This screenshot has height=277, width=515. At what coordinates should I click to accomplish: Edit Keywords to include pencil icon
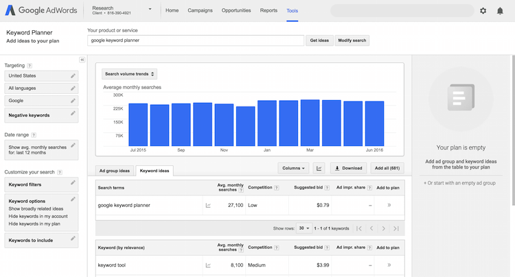tap(73, 239)
